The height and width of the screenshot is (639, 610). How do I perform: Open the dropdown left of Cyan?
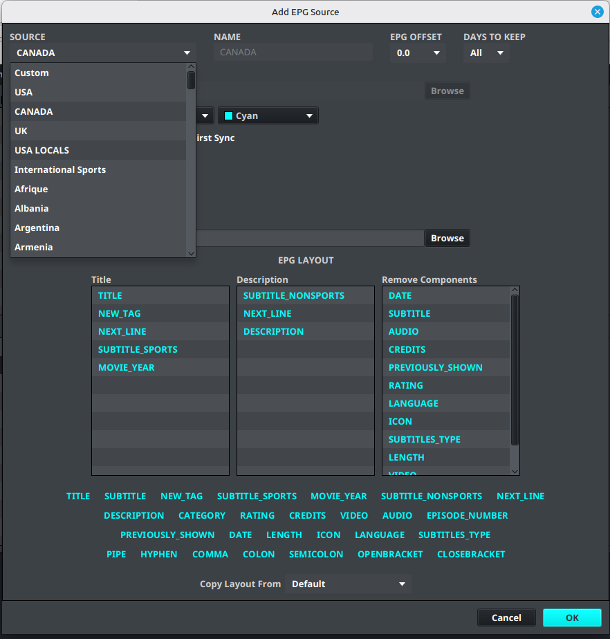point(205,115)
